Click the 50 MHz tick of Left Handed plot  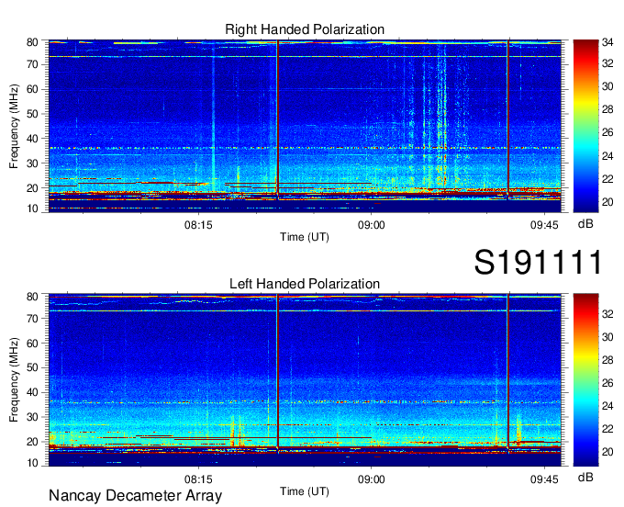point(32,368)
